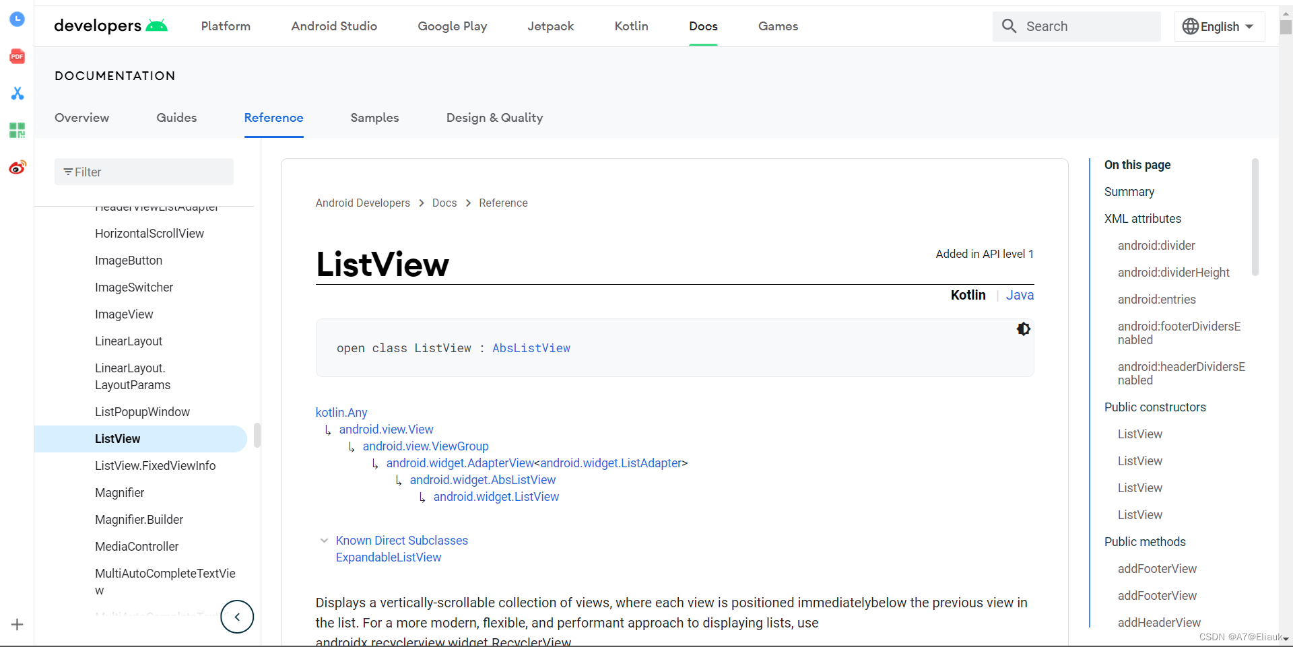Click the Filter input field

(144, 172)
